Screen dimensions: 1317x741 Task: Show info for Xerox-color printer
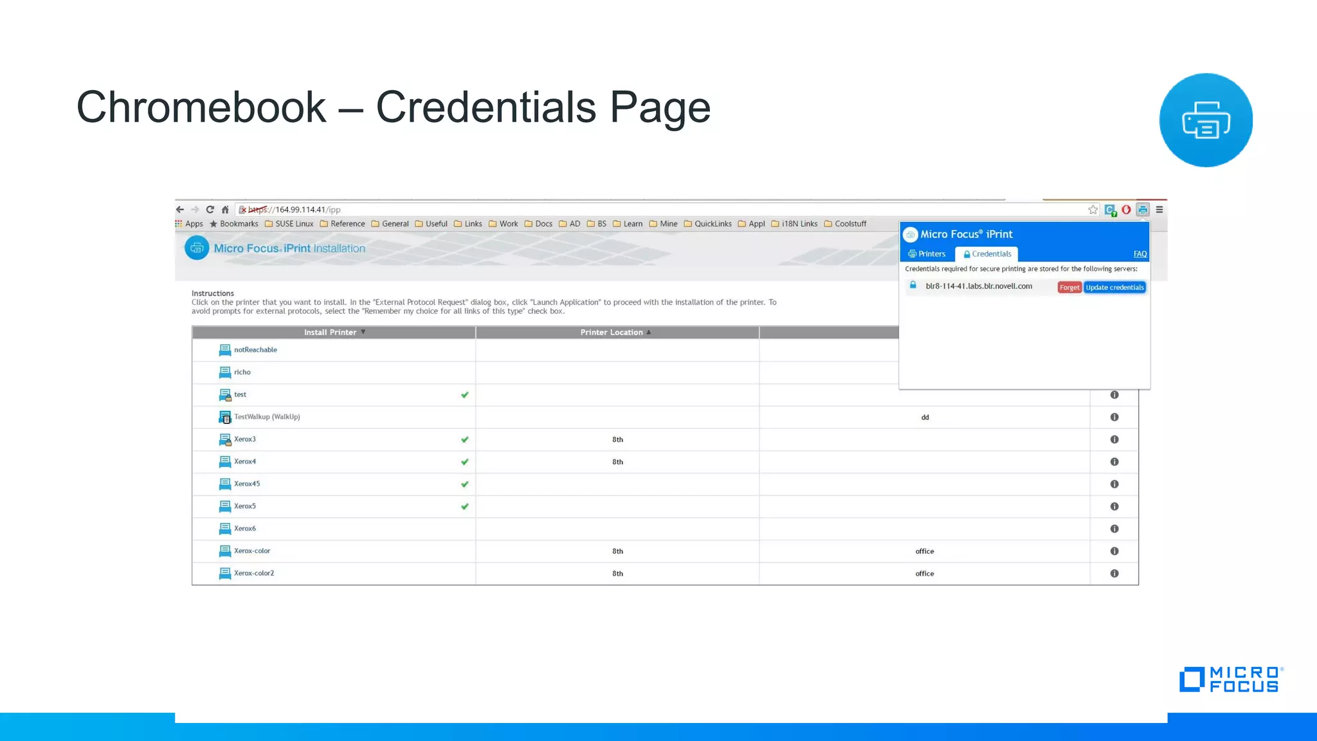pyautogui.click(x=1114, y=551)
